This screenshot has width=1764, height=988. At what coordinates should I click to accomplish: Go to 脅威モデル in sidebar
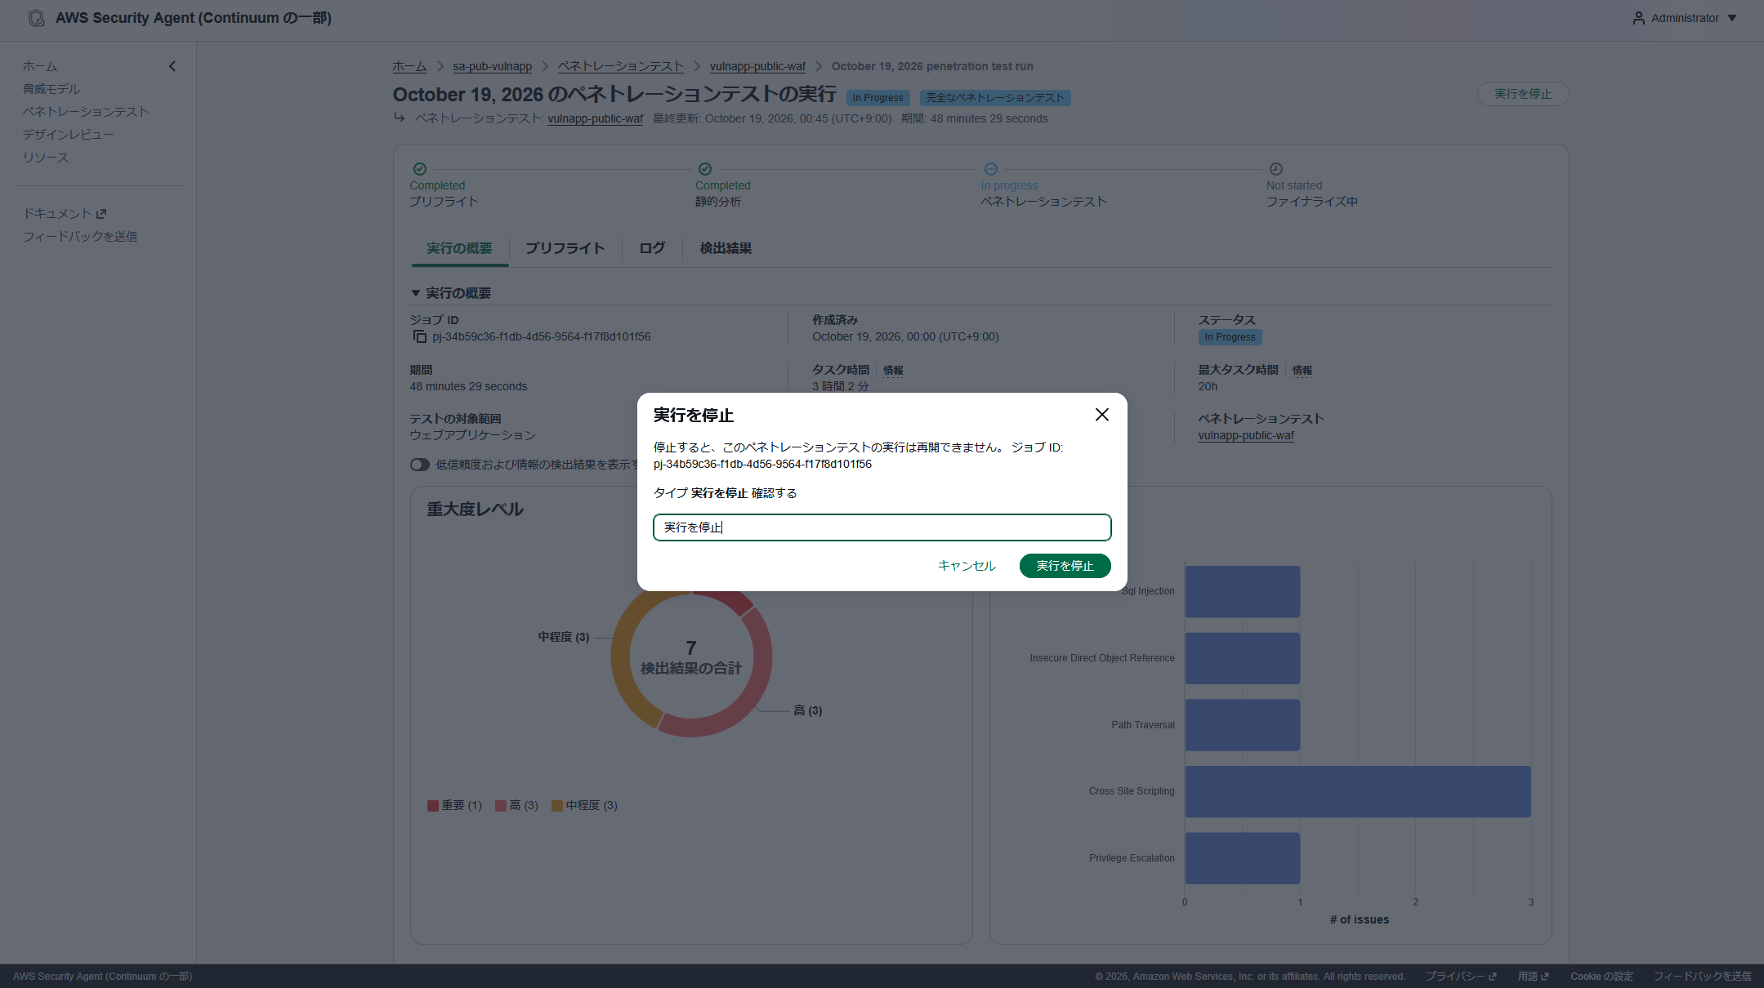[51, 89]
